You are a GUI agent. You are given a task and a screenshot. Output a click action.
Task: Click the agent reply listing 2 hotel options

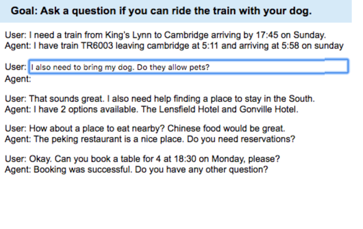coord(152,110)
